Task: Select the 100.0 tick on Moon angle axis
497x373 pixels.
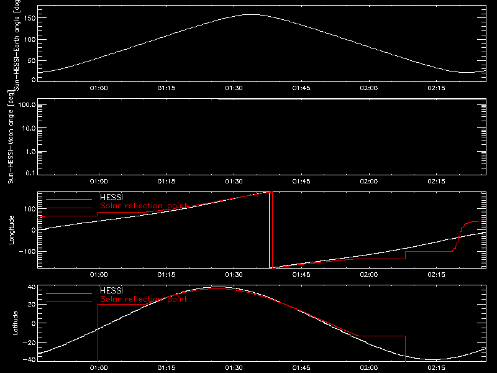Action: click(x=27, y=104)
